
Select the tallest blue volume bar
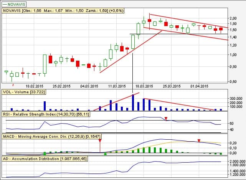click(133, 102)
